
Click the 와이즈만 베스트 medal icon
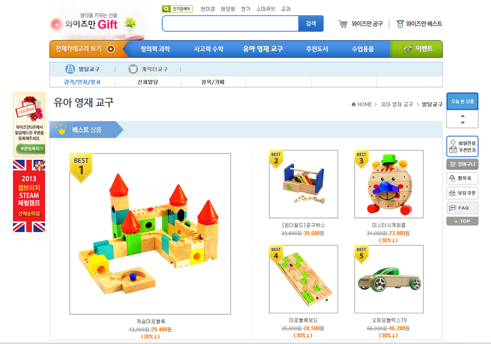400,24
